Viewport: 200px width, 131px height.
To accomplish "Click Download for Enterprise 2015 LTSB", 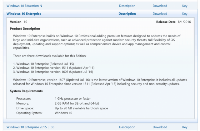I will pyautogui.click(x=160, y=127).
